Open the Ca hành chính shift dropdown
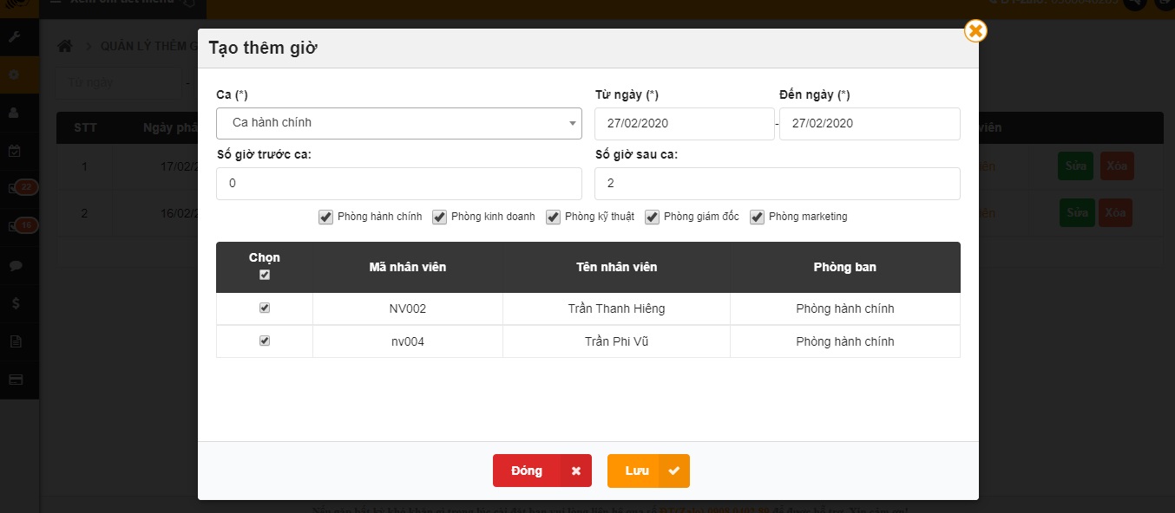The image size is (1175, 513). (398, 123)
